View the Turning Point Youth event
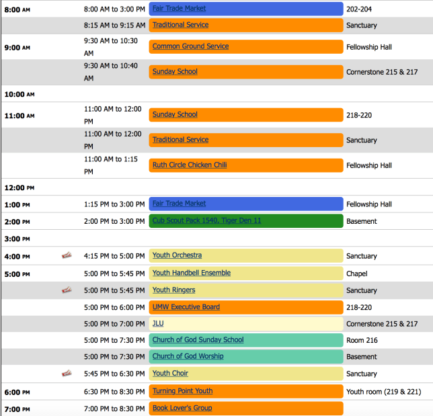Screen dimensions: 433x416 tap(182, 391)
